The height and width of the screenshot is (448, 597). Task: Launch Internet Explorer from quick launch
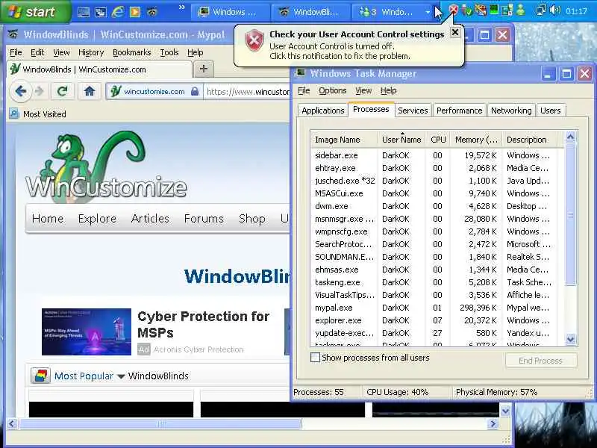pyautogui.click(x=118, y=12)
